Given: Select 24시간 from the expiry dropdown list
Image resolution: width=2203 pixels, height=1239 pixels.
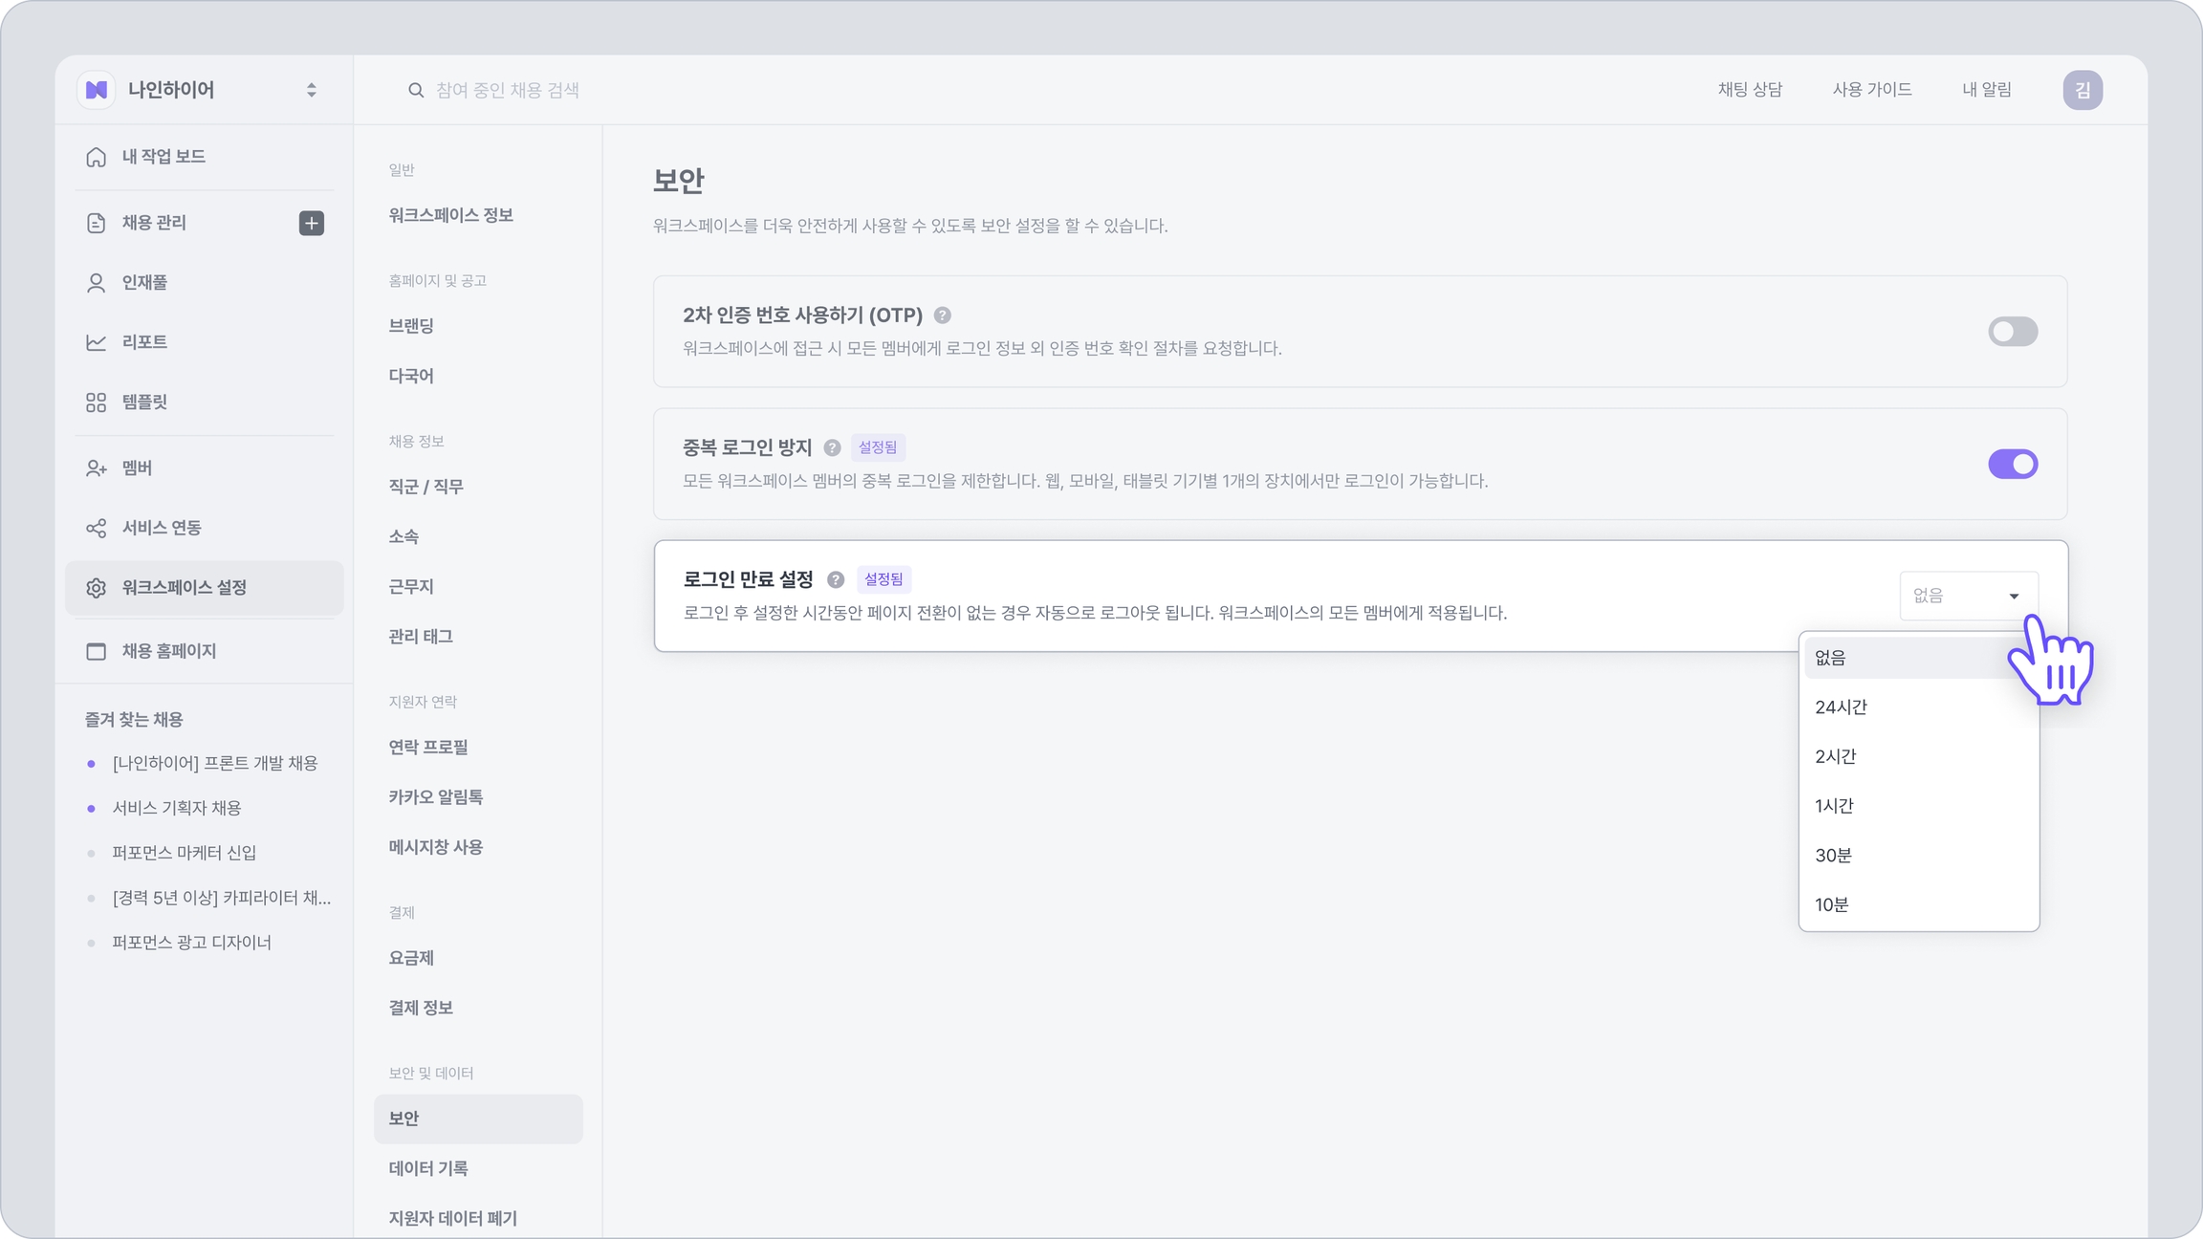Looking at the screenshot, I should click(x=1841, y=707).
